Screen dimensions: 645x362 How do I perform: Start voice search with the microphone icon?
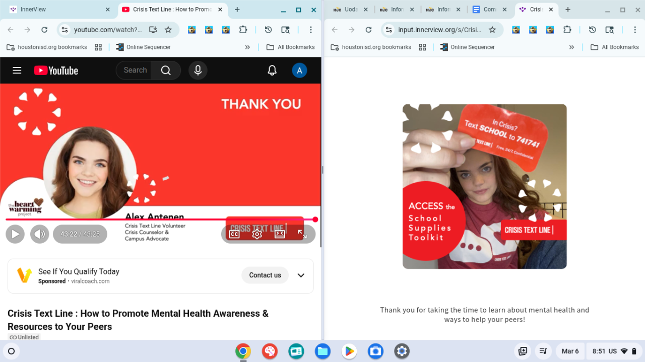tap(198, 70)
